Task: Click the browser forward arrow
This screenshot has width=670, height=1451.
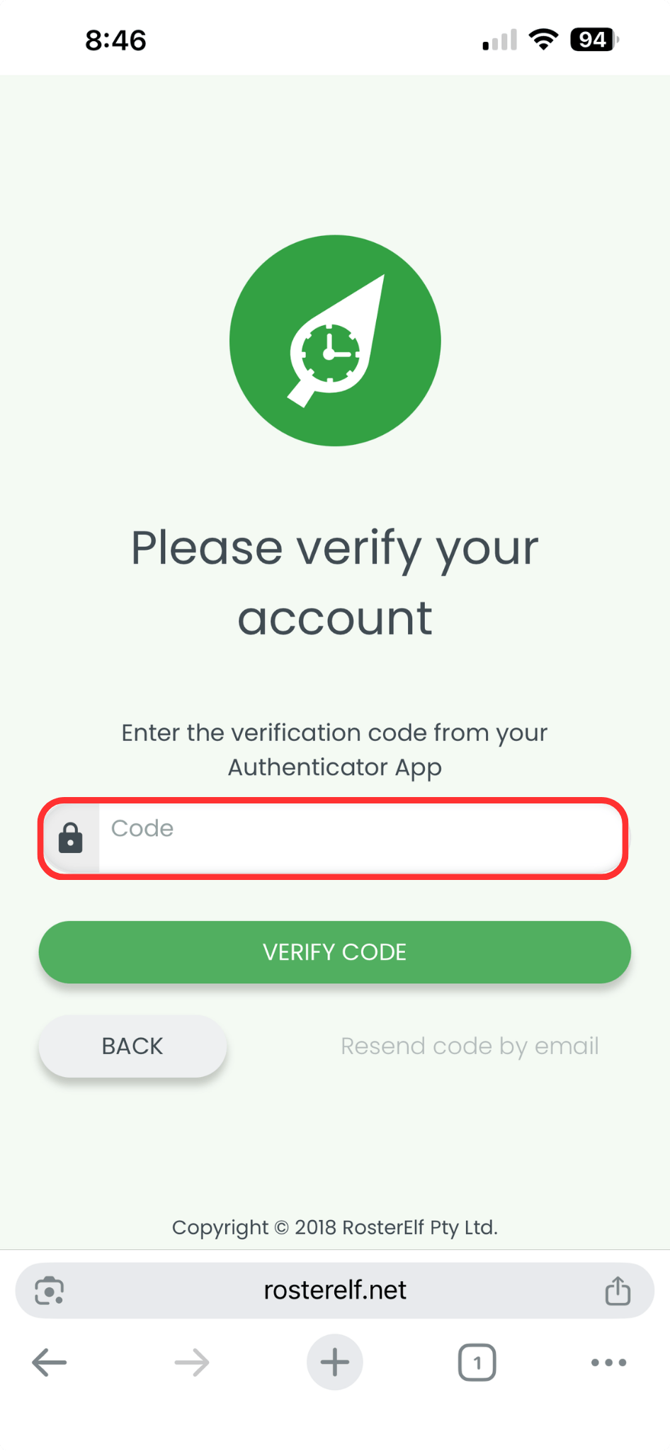Action: tap(192, 1362)
